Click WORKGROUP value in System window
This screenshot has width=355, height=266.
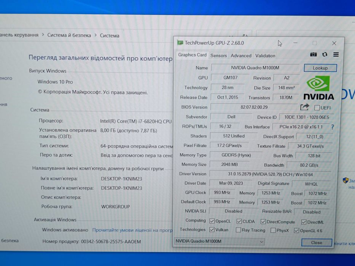point(115,206)
